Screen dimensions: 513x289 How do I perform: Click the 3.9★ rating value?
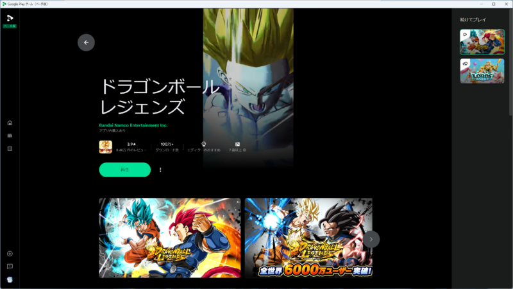point(131,144)
